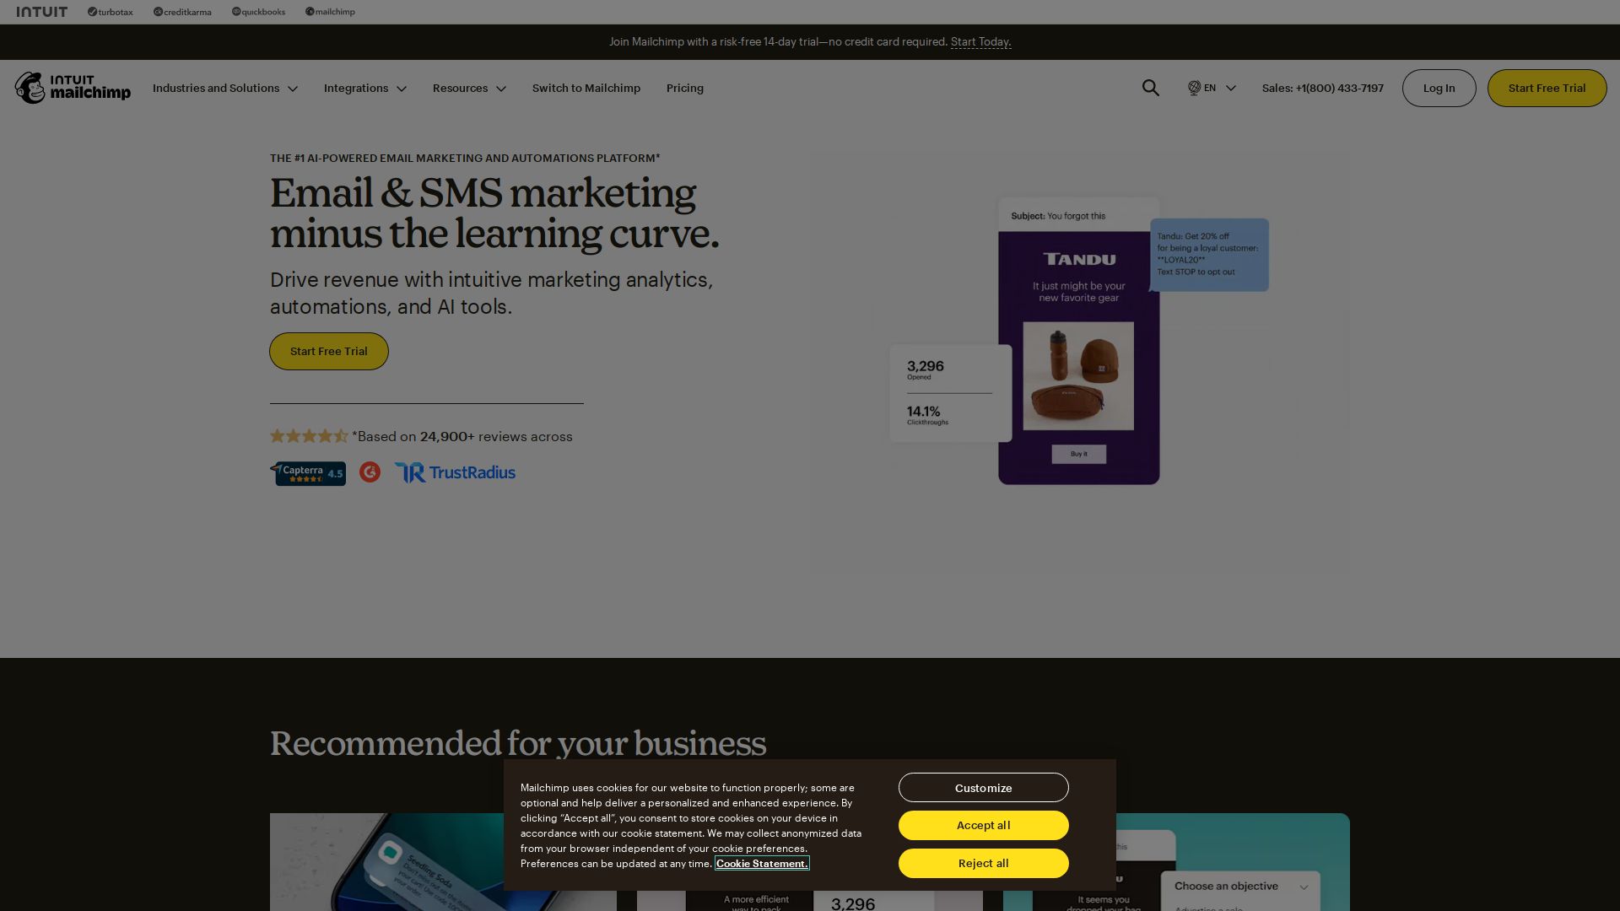Click the #1 AI-powered platform tagline

point(465,158)
